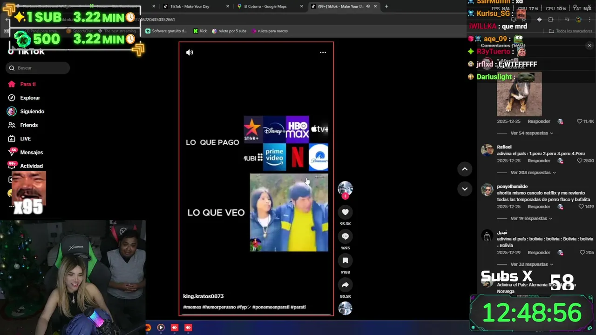Select Para ti in the TikTok sidebar
This screenshot has width=596, height=335.
click(x=28, y=84)
